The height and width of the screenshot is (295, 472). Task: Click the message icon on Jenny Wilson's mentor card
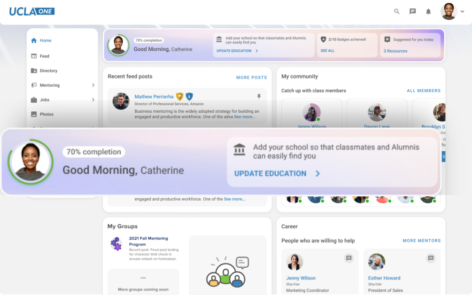click(348, 258)
